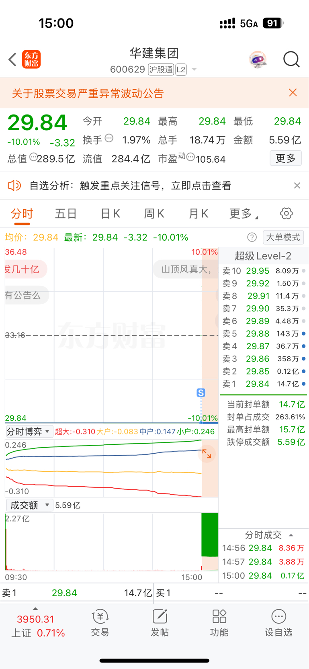Open 自选分析 key signal notice
Viewport: 309px width, 669px height.
(130, 186)
